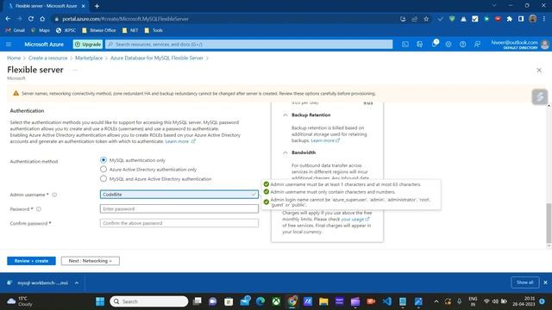
Task: Focus the Enter password field
Action: (179, 208)
